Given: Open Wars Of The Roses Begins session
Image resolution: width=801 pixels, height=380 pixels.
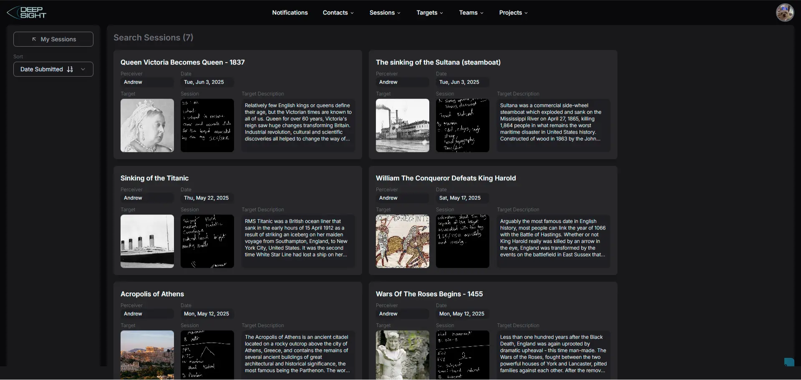Looking at the screenshot, I should [429, 294].
